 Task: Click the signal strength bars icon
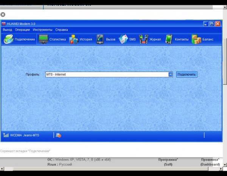pos(6,135)
